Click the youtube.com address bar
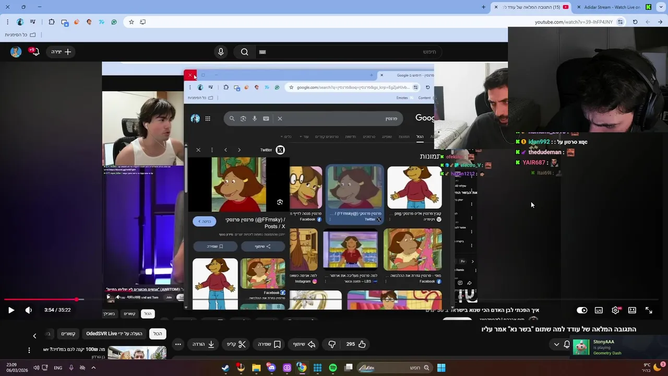The width and height of the screenshot is (668, 376). (573, 22)
